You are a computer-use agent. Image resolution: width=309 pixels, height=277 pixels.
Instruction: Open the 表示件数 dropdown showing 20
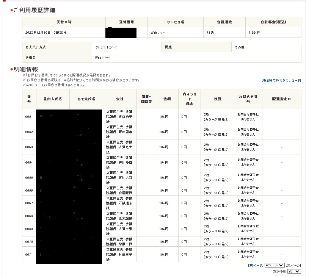pos(294,271)
